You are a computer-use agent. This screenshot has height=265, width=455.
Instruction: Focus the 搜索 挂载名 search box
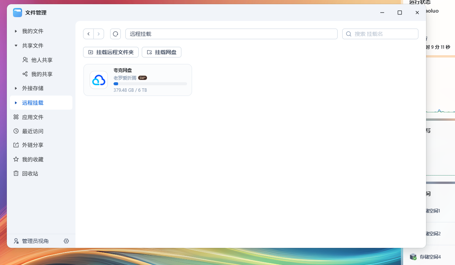[380, 34]
